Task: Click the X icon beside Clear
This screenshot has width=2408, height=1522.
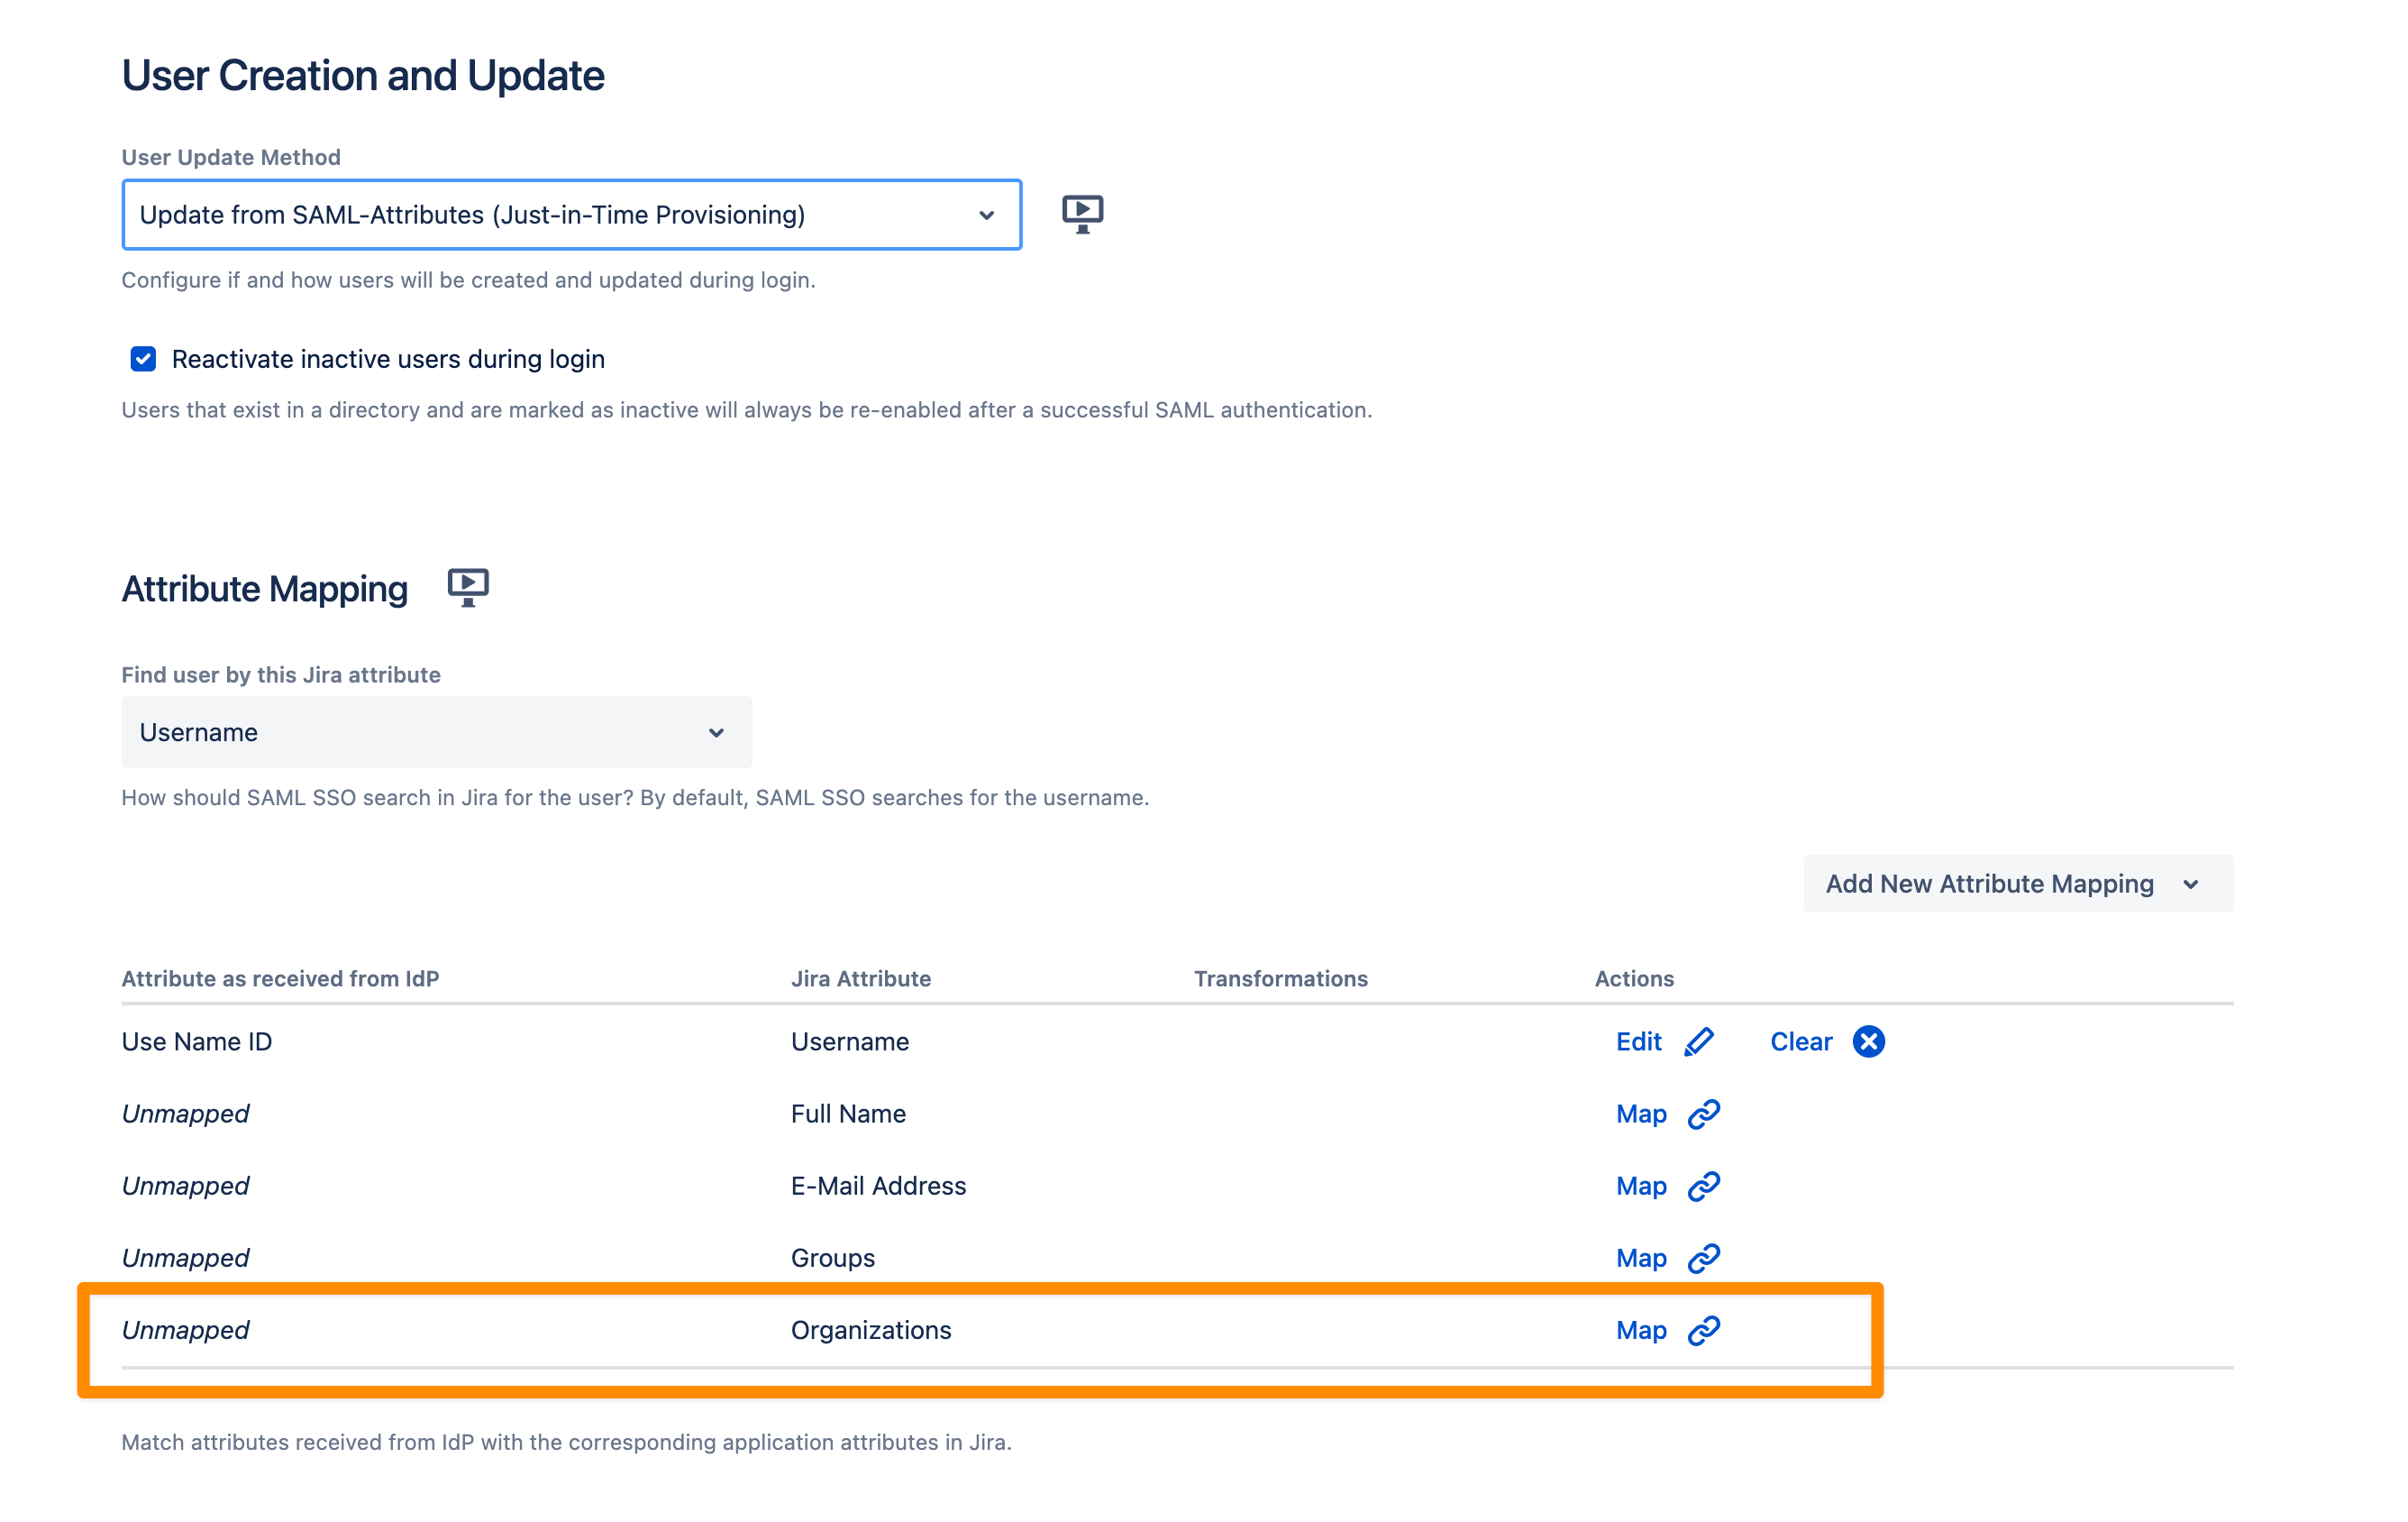Action: [x=1868, y=1041]
